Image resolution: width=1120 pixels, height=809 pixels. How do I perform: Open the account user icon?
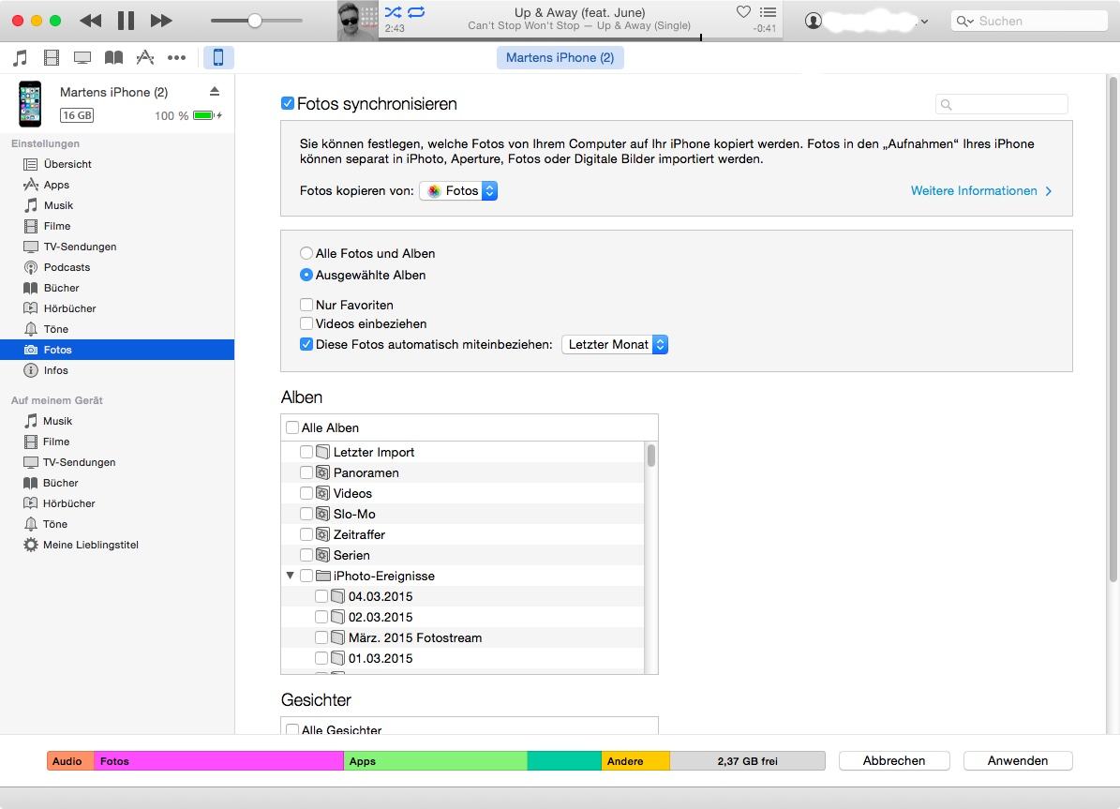pos(813,21)
